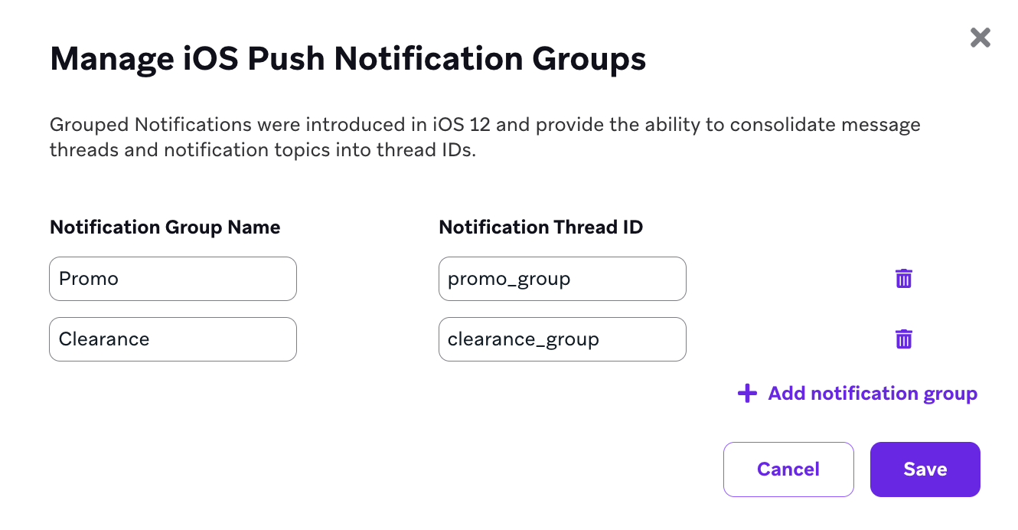Screen dimensions: 1018x530
Task: Click the clearance_group thread ID field
Action: (x=562, y=339)
